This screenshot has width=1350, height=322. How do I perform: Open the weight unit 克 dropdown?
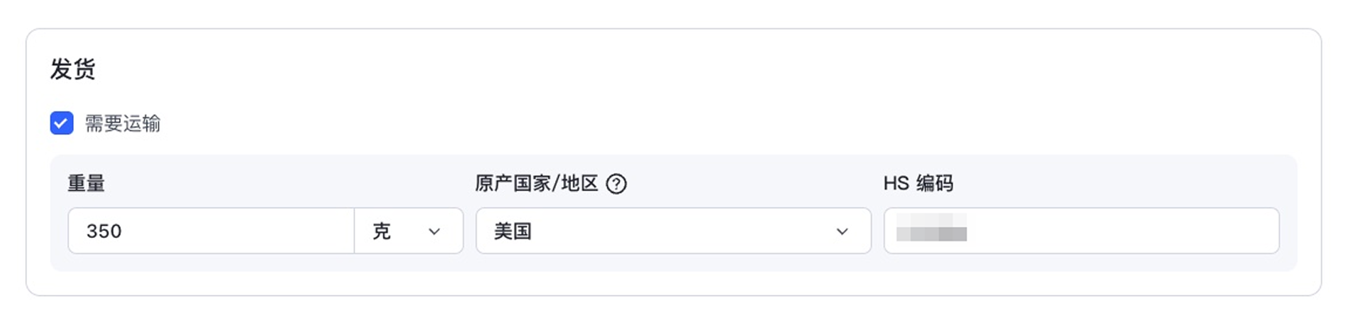tap(408, 231)
